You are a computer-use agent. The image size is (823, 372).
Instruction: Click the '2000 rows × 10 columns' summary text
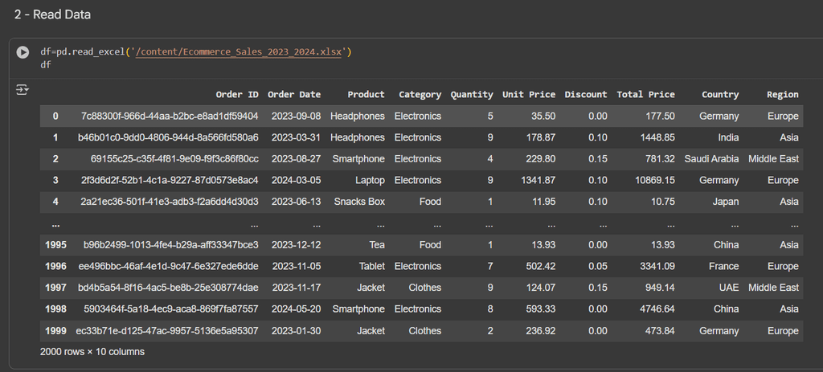point(92,352)
